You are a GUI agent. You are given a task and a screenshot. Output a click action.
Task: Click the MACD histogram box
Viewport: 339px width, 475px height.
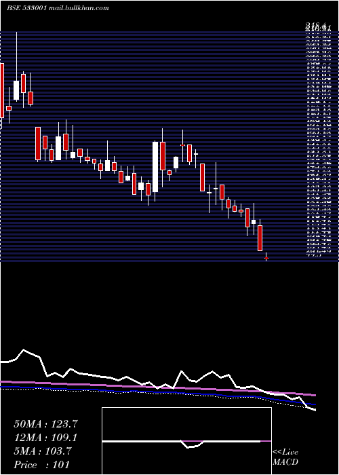pyautogui.click(x=186, y=441)
